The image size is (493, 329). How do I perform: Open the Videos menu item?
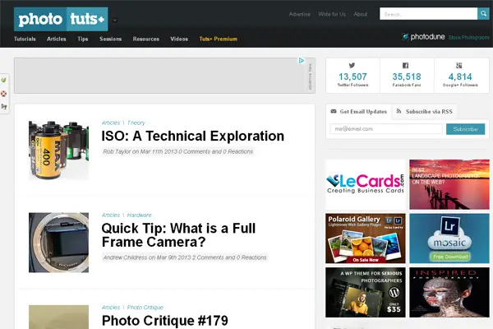coord(179,39)
